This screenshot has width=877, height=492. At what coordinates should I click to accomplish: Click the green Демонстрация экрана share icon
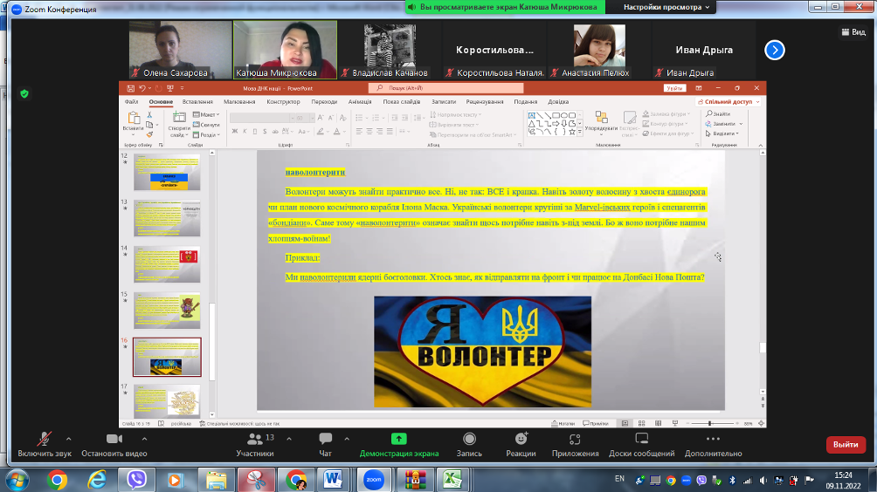398,439
